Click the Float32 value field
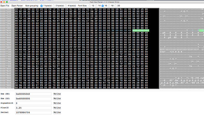 point(33,108)
